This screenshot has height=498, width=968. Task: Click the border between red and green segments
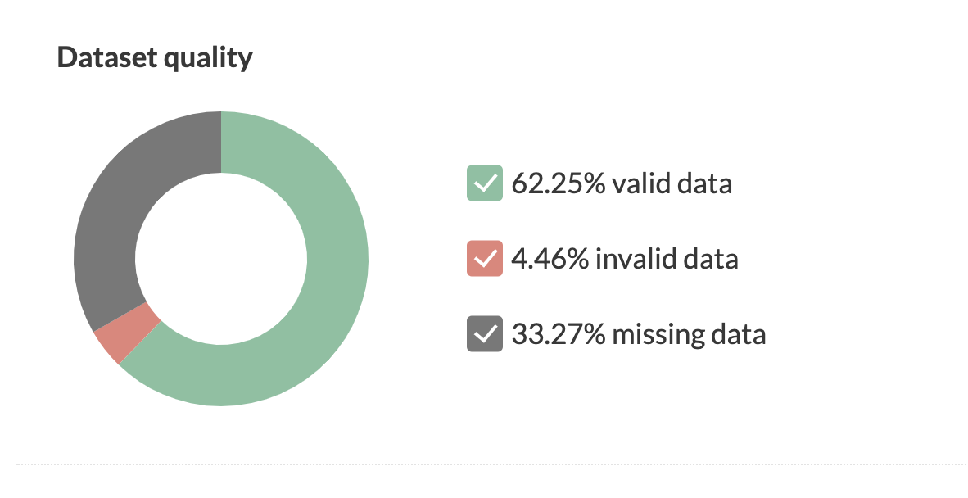pos(140,344)
